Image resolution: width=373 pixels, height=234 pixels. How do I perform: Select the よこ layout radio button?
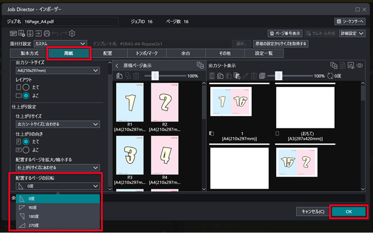point(25,96)
